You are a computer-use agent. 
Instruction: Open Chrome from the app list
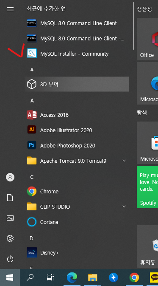tap(77, 191)
